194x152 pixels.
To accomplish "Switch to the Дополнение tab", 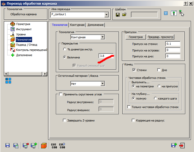I will [95, 25].
